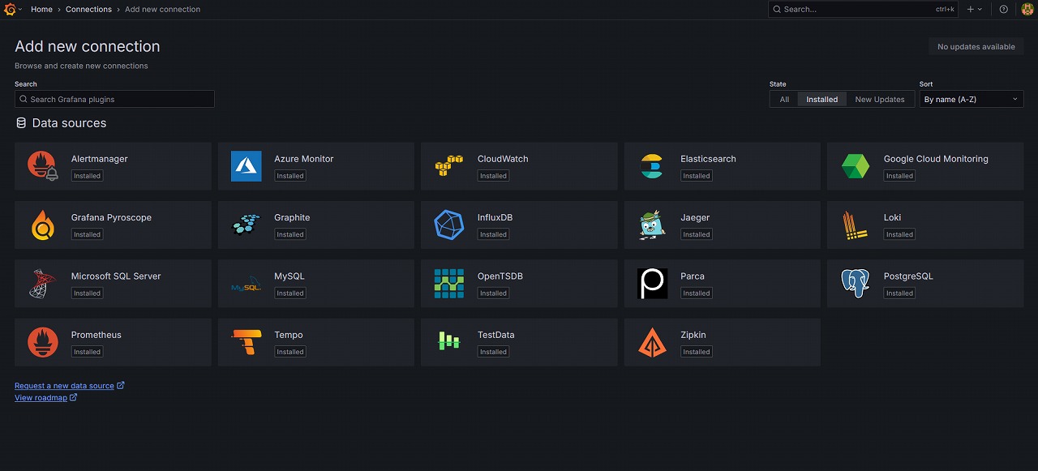Select the Zipkin orange logo icon

coord(652,342)
